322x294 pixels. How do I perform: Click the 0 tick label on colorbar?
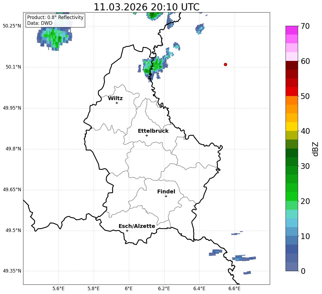point(303,271)
